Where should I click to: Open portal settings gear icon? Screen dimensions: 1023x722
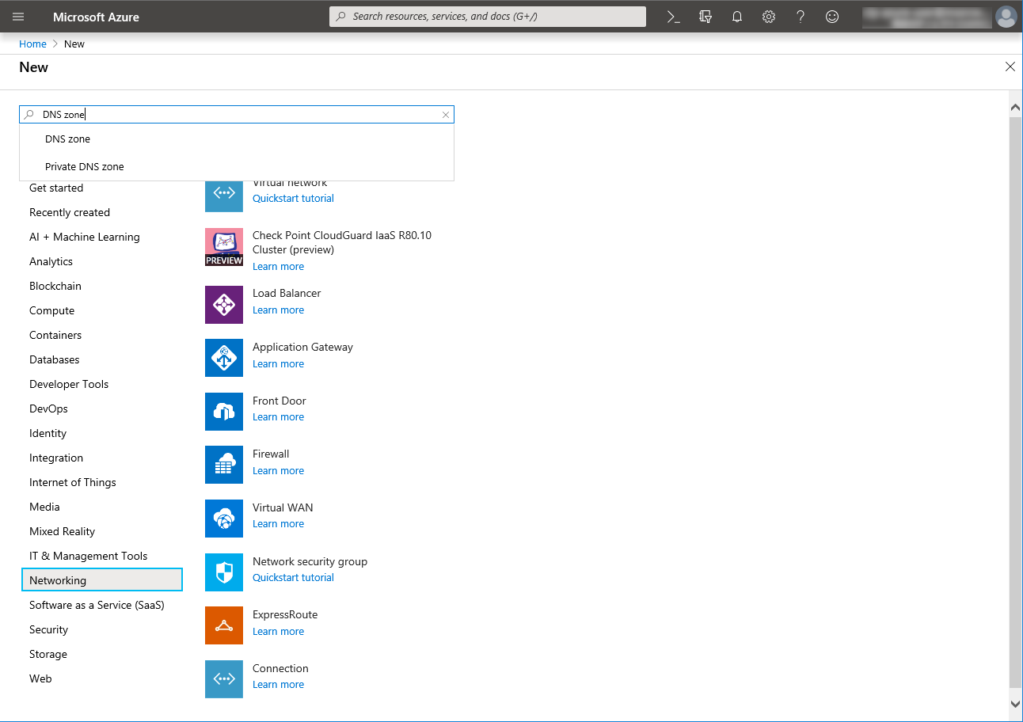point(769,17)
